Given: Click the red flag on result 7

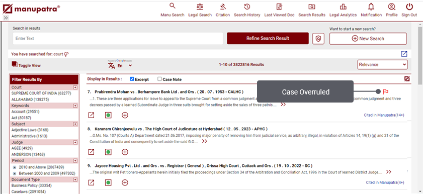Looking at the screenshot, I should [x=385, y=92].
